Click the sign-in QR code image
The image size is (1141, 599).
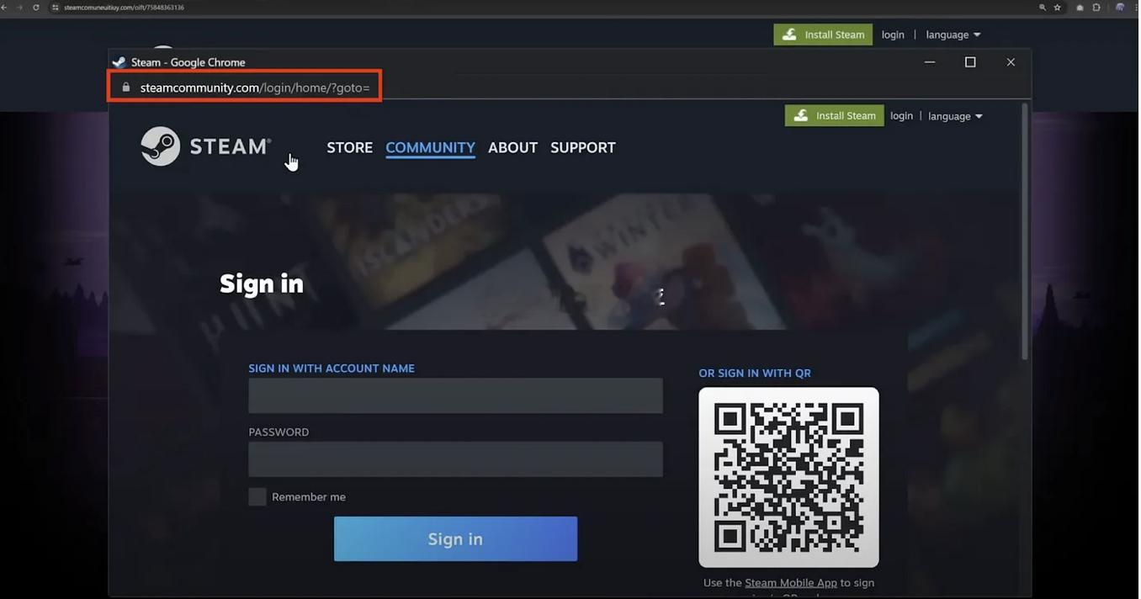click(x=788, y=477)
